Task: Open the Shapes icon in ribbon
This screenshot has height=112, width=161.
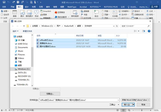Action: [x=36, y=14]
